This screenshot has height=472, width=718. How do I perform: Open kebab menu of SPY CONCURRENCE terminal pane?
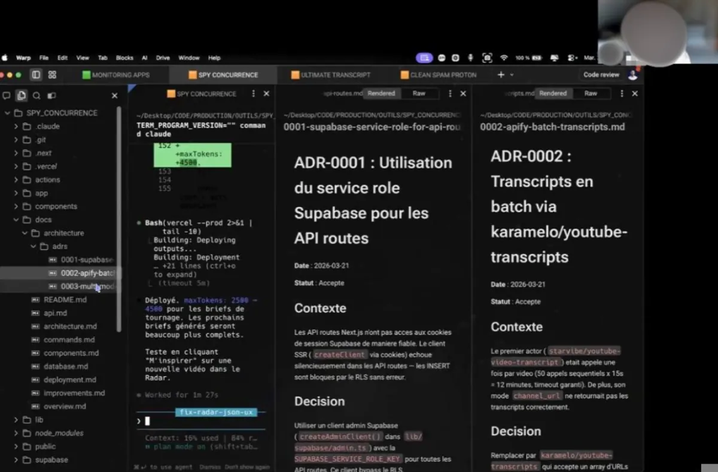(x=253, y=94)
